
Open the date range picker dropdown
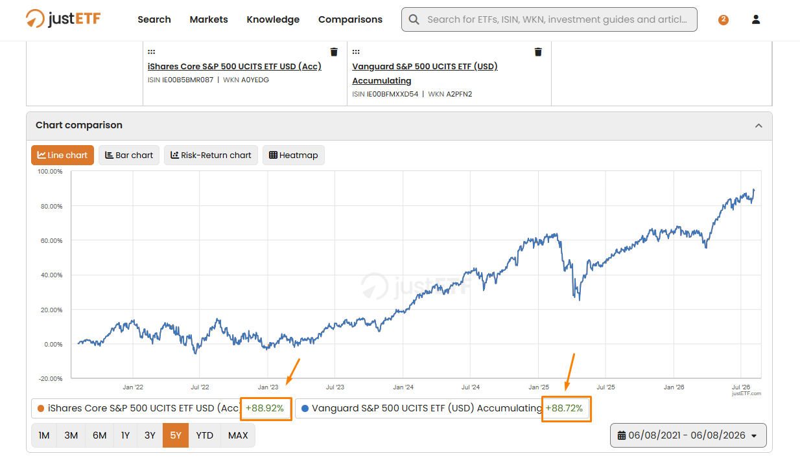(x=688, y=435)
